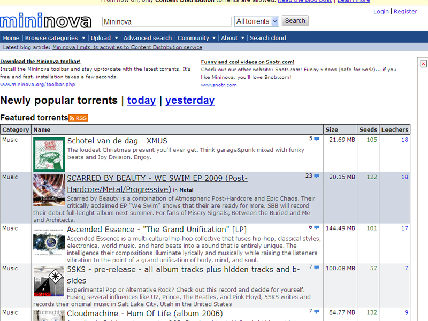Click comment bubble icon for 5SKS pre-release
428x321 pixels.
317,267
